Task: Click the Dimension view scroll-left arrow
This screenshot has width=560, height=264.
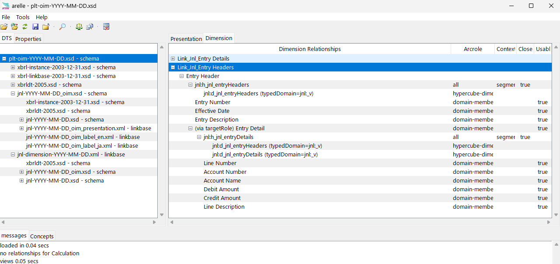Action: tap(172, 222)
